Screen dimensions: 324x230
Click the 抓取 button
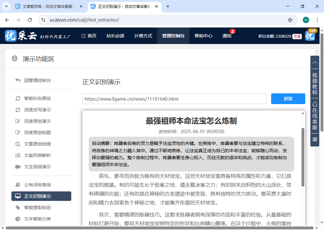[x=288, y=99]
